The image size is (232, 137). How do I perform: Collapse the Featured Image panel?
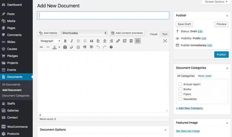(227, 123)
